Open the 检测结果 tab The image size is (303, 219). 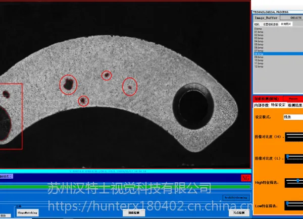click(x=295, y=105)
